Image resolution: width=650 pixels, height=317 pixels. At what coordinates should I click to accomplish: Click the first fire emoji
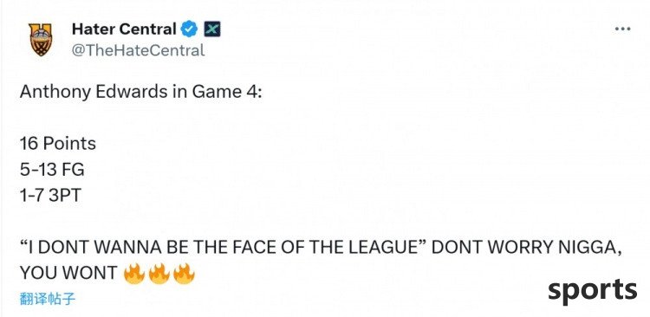(134, 273)
